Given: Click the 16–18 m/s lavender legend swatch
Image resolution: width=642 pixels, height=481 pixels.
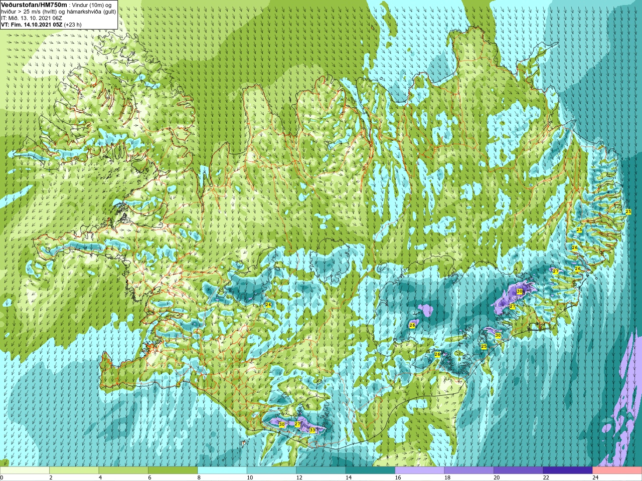Looking at the screenshot, I should tap(420, 470).
